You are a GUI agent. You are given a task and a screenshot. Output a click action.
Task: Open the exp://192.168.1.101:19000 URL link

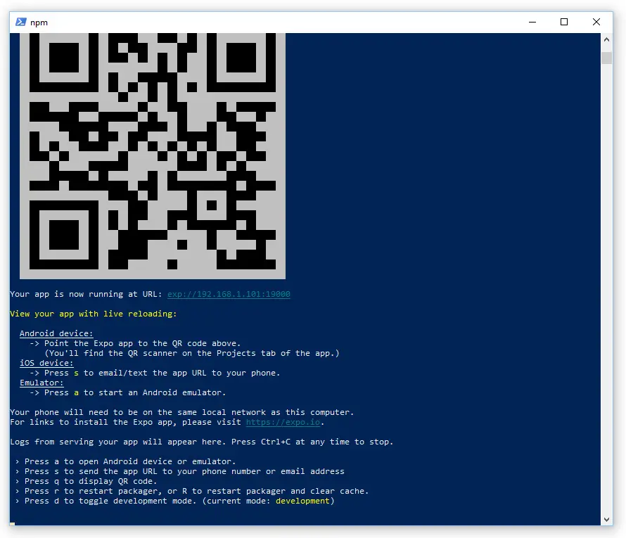pyautogui.click(x=229, y=294)
